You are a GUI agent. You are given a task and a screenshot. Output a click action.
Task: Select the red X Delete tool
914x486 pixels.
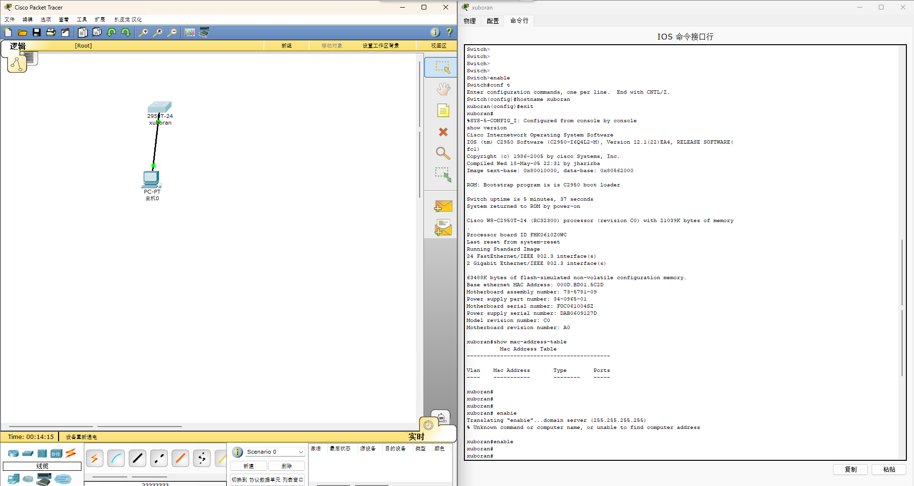coord(443,132)
